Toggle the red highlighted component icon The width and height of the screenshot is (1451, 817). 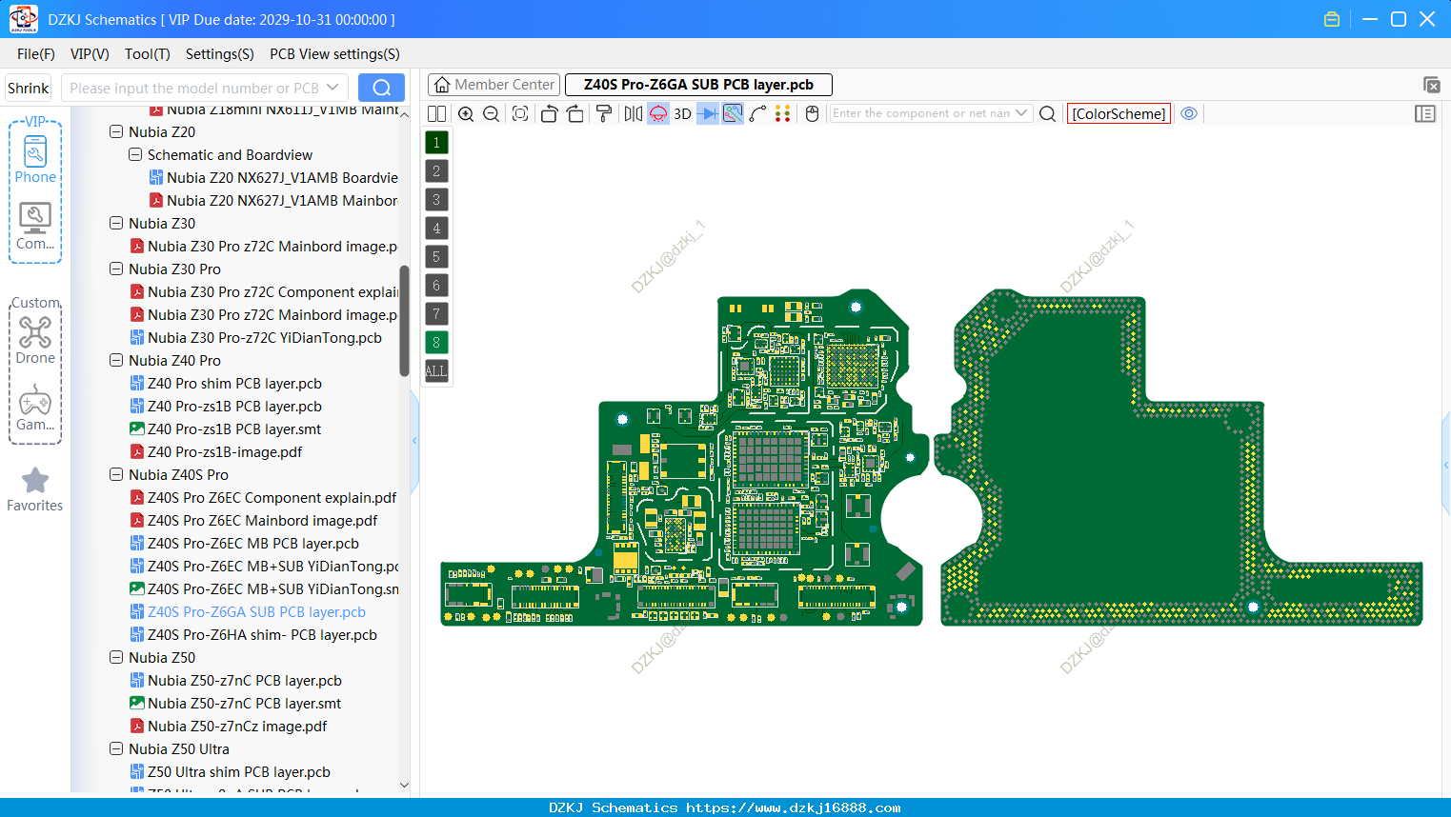point(658,113)
